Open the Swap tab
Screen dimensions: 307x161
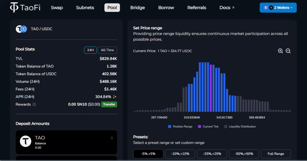pos(57,8)
